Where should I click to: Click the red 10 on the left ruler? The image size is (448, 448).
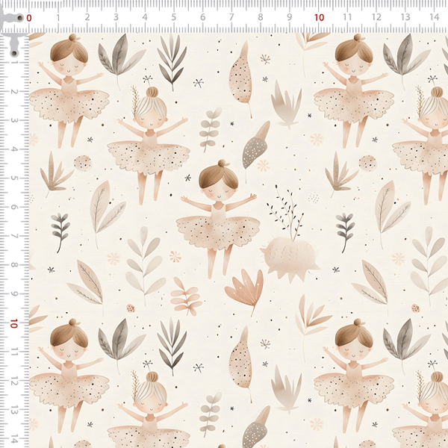[14, 324]
